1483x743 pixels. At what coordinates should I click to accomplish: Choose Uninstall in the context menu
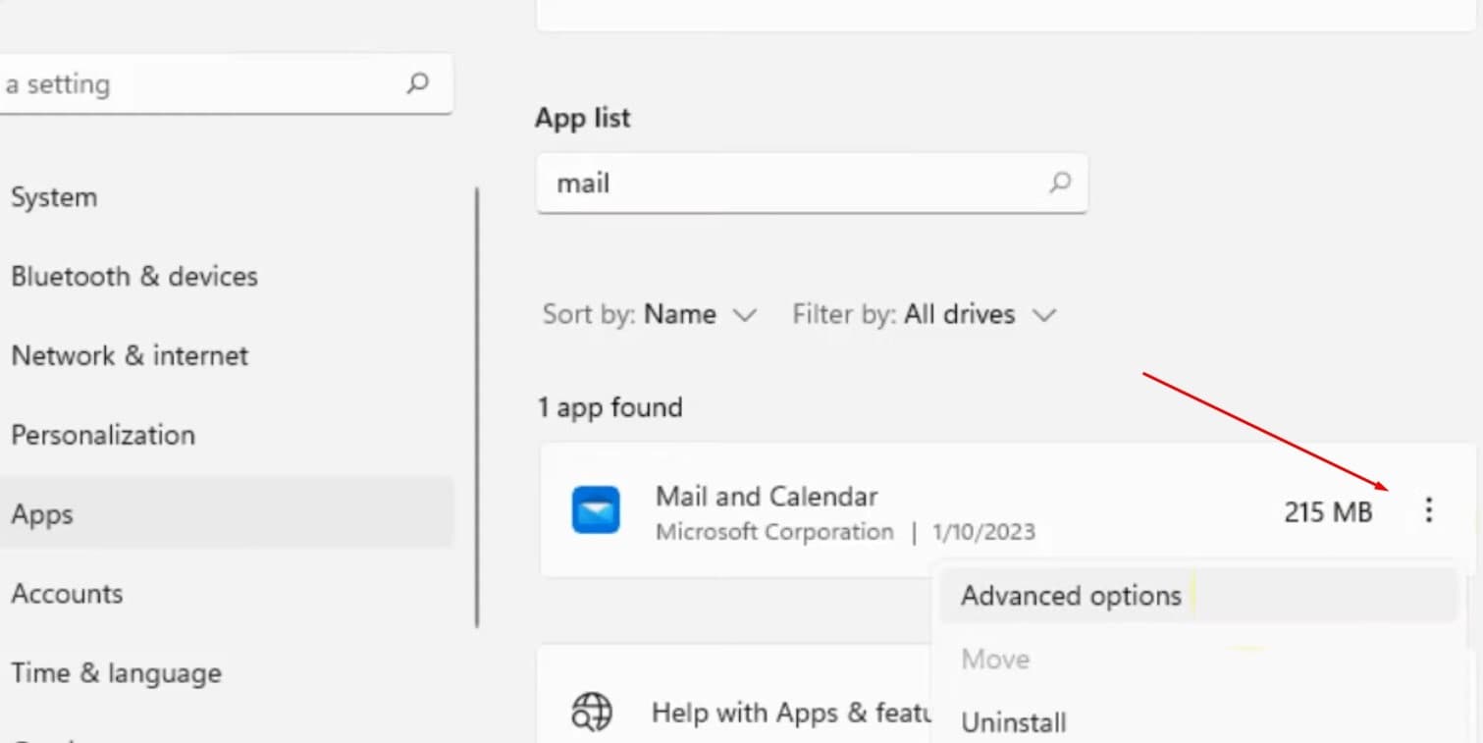tap(1014, 723)
